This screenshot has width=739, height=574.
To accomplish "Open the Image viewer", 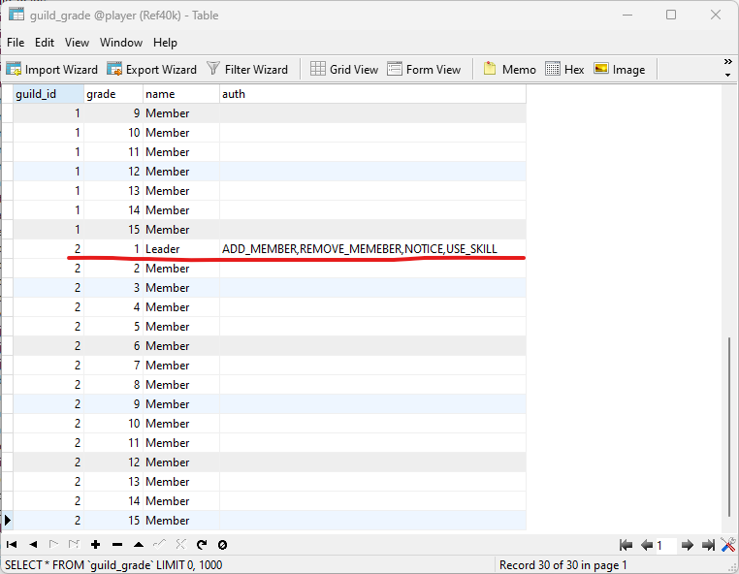I will click(x=620, y=69).
